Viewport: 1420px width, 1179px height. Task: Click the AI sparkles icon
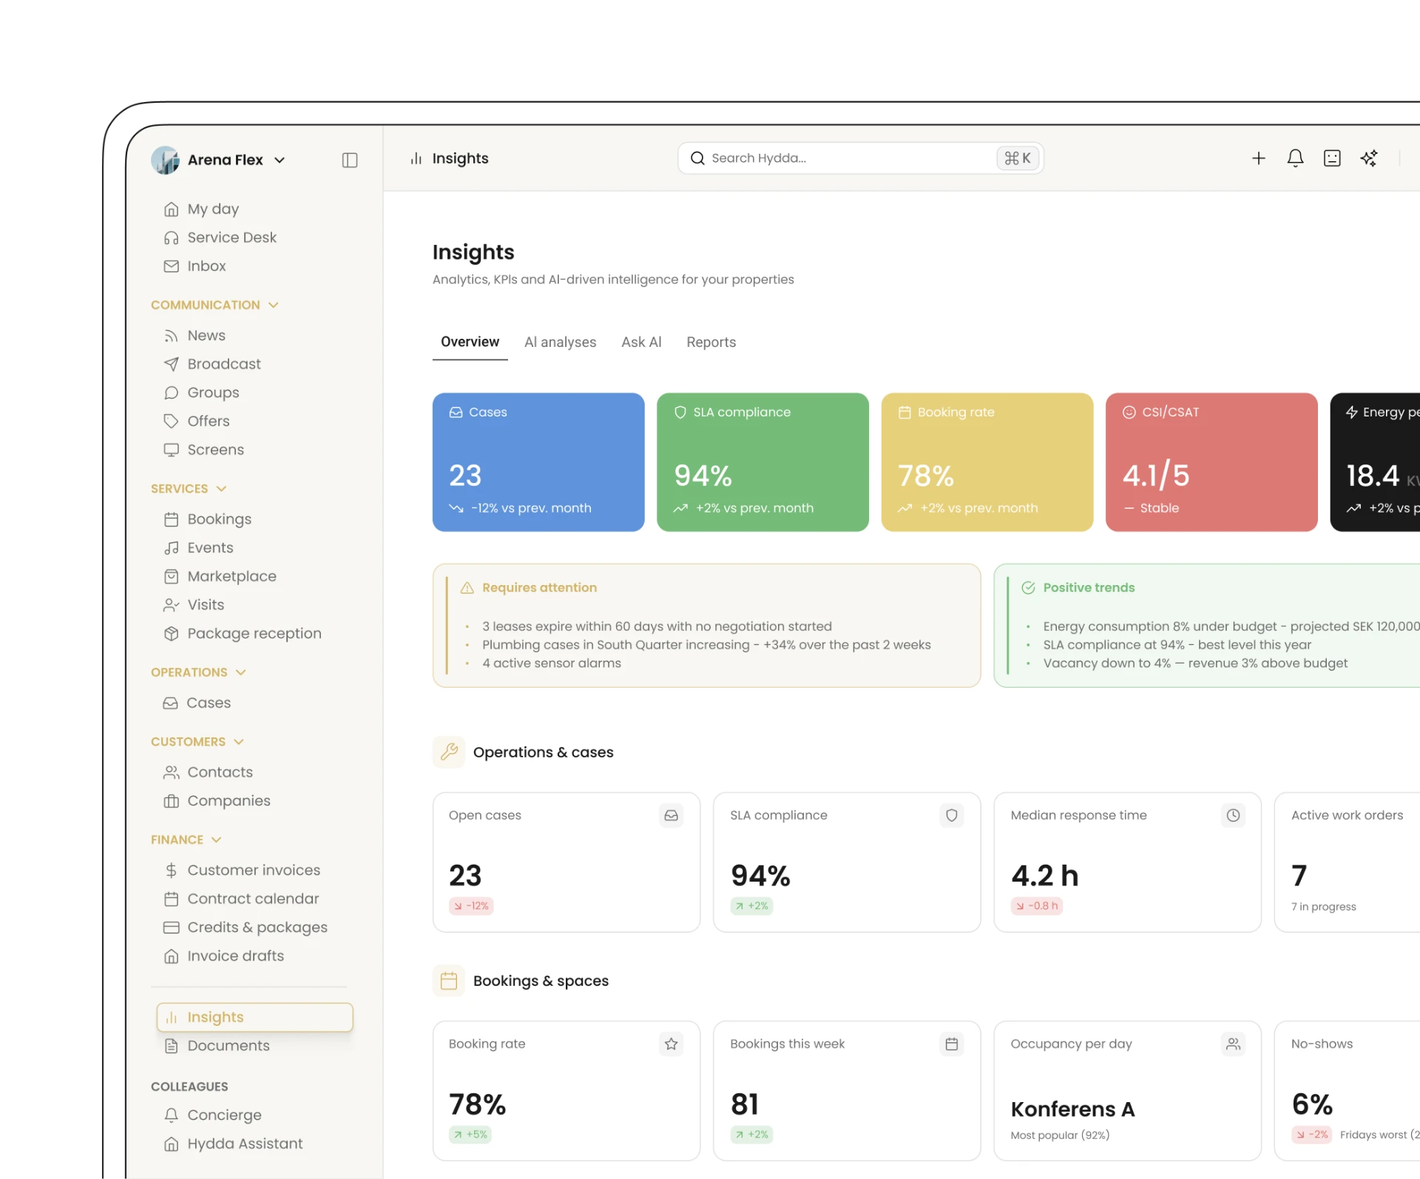point(1369,158)
